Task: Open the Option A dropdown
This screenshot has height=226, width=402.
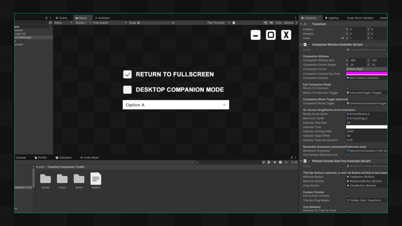Action: (176, 105)
